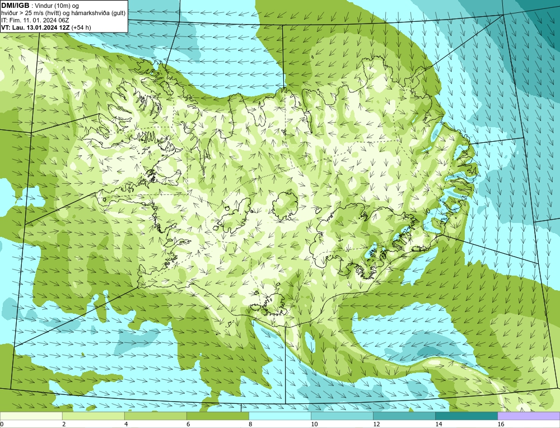Screen dimensions: 560x428
Task: Click the 0–2 m/s pale yellow legend swatch
Action: (x=31, y=416)
